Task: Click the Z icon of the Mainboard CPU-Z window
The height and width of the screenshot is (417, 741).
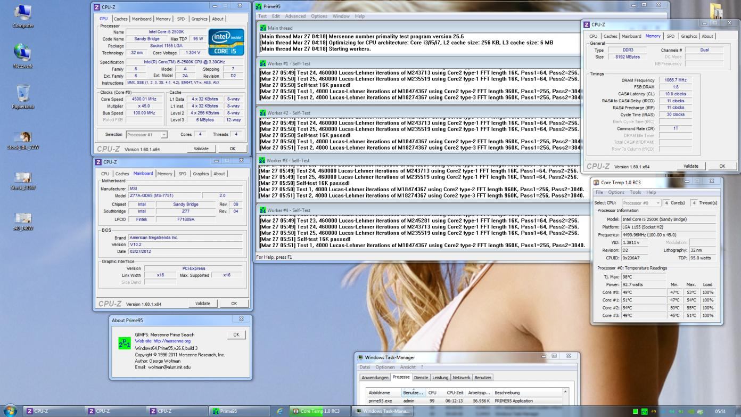Action: point(97,162)
